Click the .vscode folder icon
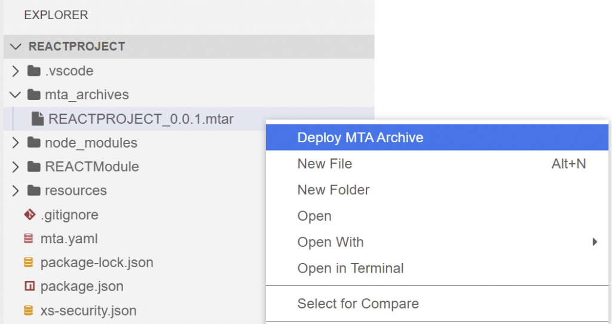The height and width of the screenshot is (324, 612). click(34, 71)
